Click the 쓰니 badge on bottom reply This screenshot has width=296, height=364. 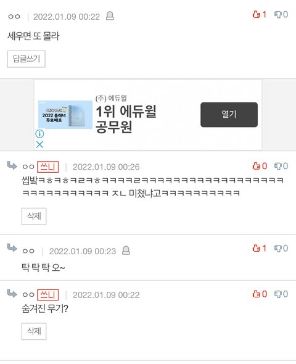(x=47, y=295)
